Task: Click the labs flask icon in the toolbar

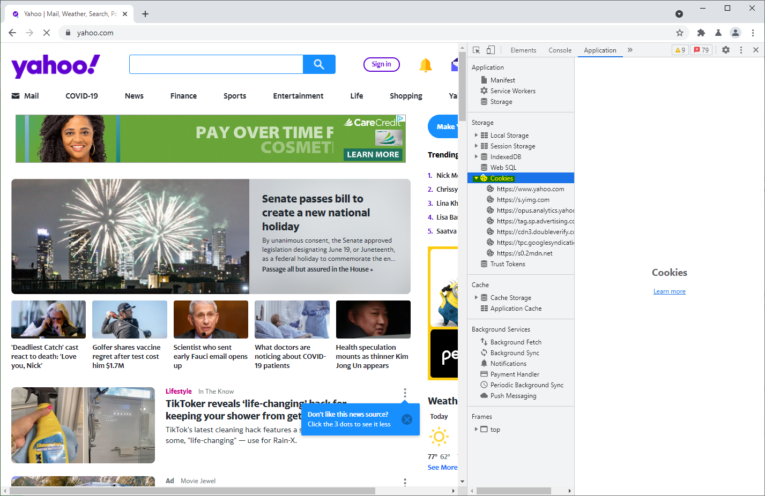Action: point(718,33)
